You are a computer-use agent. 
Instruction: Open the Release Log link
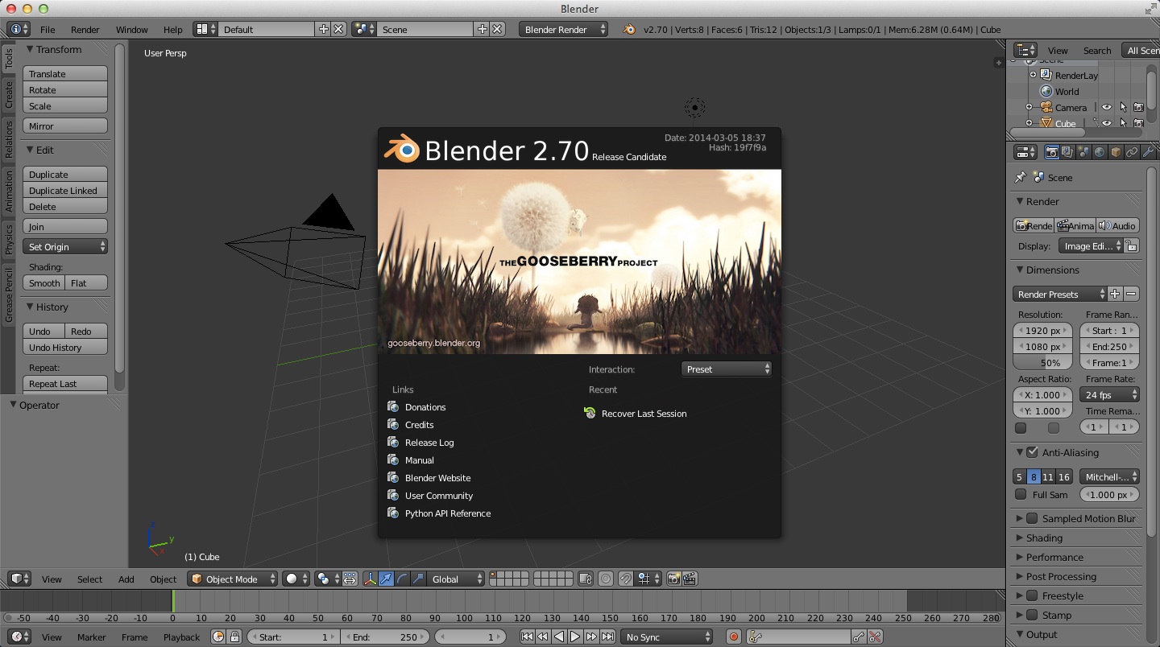[x=429, y=443]
